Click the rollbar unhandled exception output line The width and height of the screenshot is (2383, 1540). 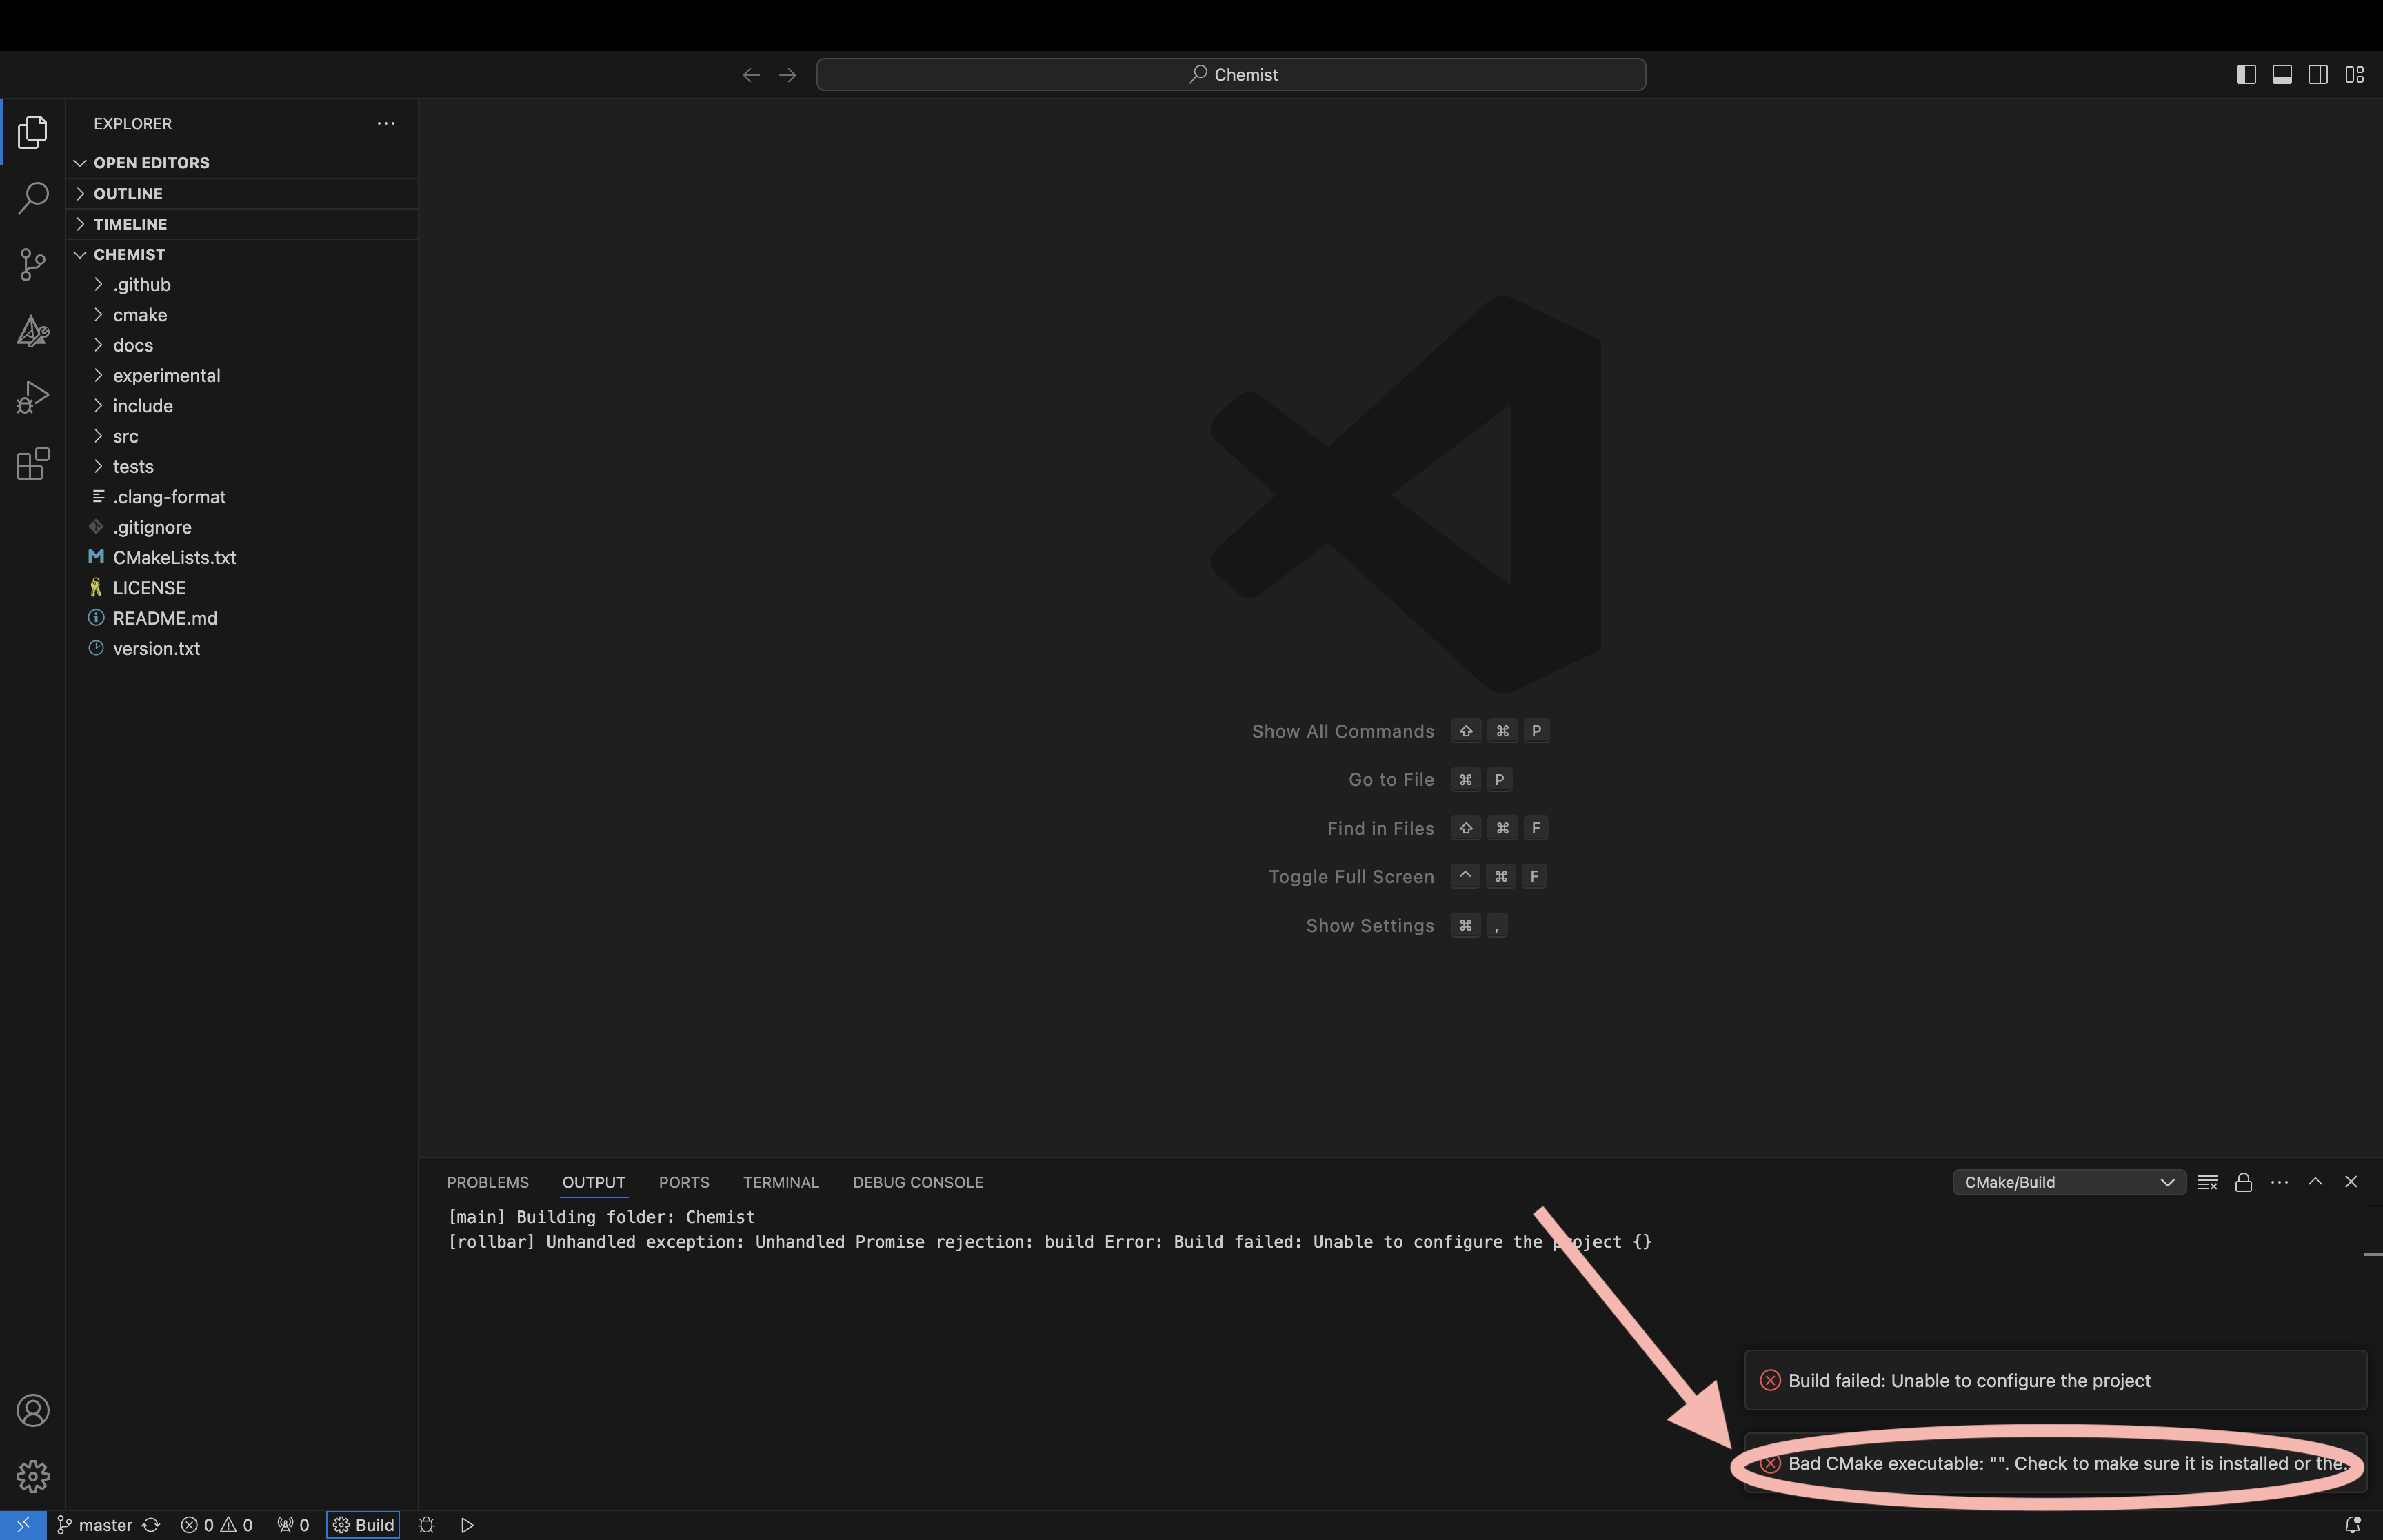click(1049, 1242)
